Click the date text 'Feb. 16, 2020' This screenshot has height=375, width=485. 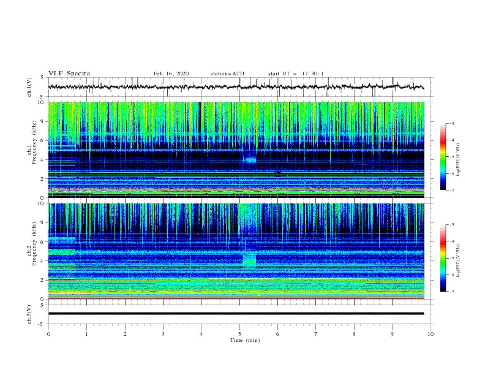pos(171,74)
